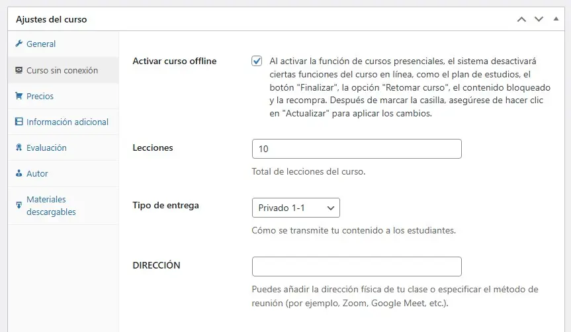The height and width of the screenshot is (332, 571).
Task: Click the wrench icon beside General
Action: [19, 44]
